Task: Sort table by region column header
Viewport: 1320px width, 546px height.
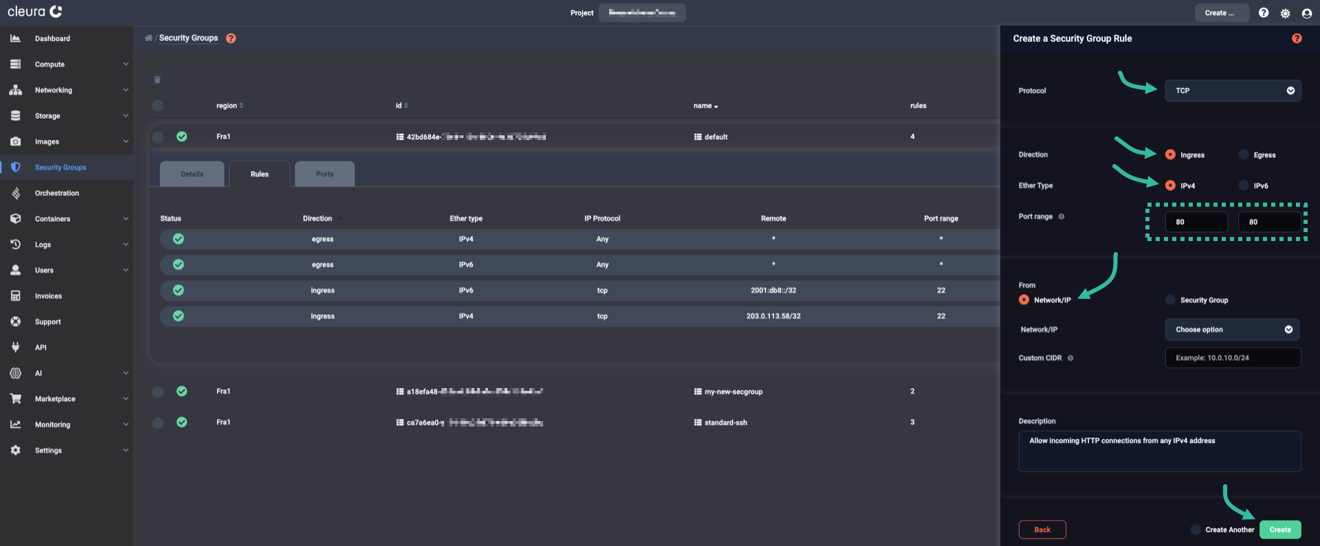Action: click(x=230, y=106)
